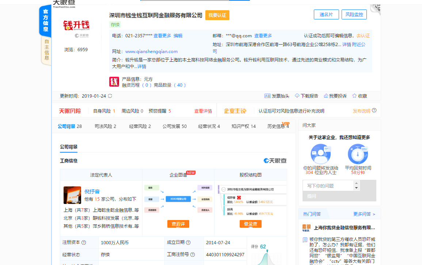Click the 提问 submit button
The width and height of the screenshot is (422, 265).
coord(311,196)
